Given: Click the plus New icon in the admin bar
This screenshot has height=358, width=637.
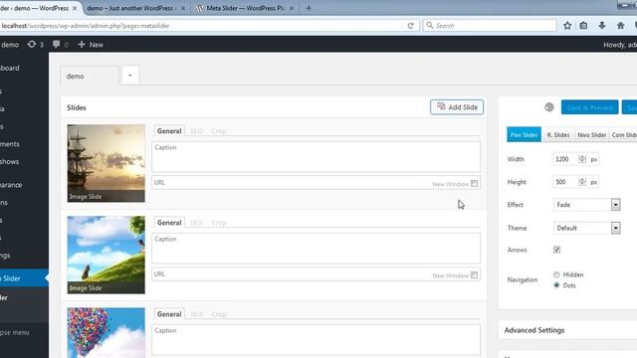Looking at the screenshot, I should [82, 44].
